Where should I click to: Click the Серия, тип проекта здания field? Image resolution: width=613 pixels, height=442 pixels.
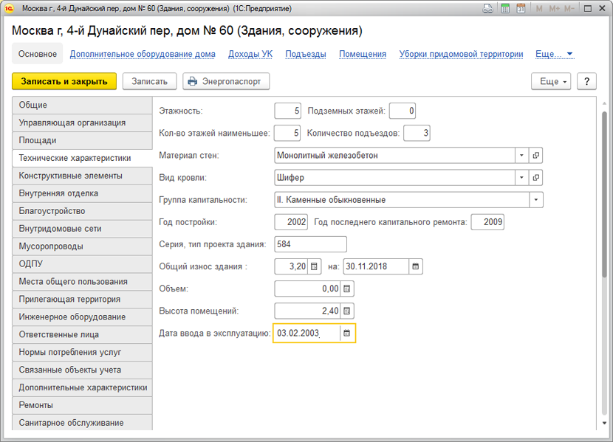tap(309, 244)
